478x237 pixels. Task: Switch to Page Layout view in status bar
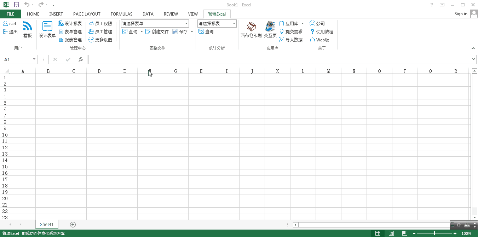coord(391,233)
